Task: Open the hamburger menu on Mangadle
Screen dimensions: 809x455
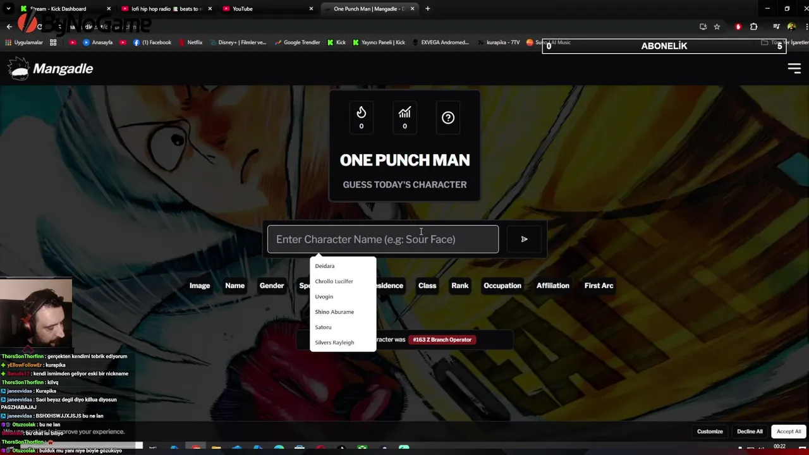Action: point(794,68)
